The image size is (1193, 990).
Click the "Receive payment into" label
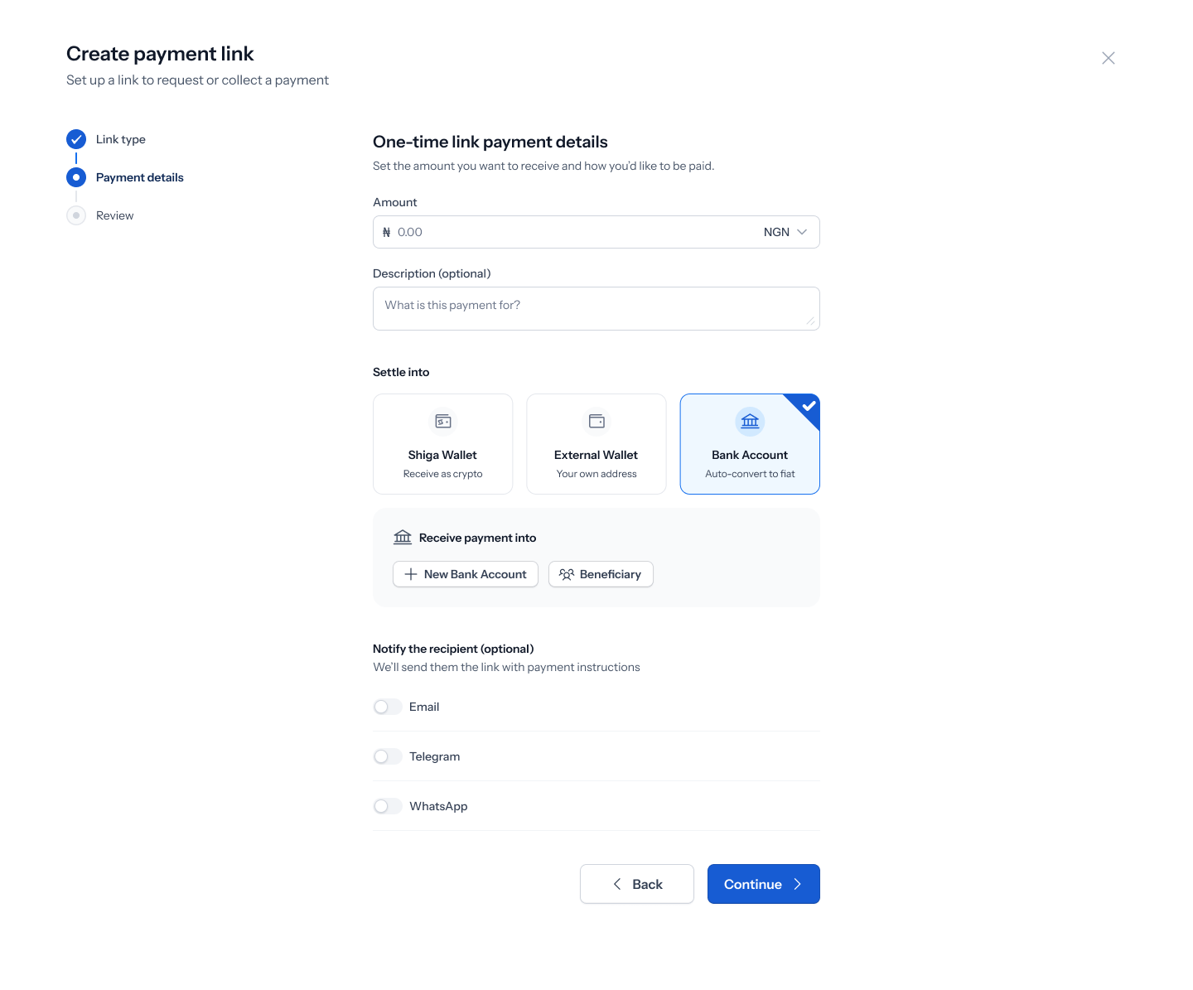[478, 538]
